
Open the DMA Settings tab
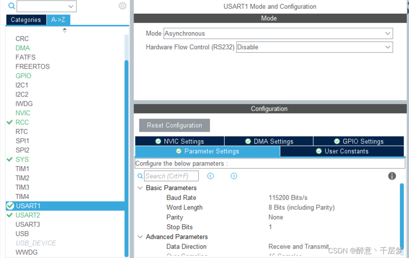269,141
